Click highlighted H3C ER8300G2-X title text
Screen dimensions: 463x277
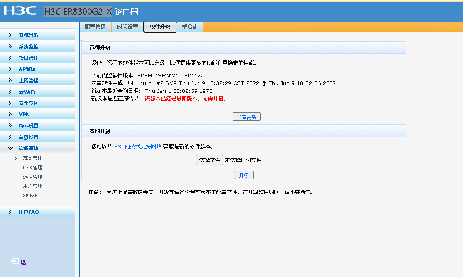78,12
